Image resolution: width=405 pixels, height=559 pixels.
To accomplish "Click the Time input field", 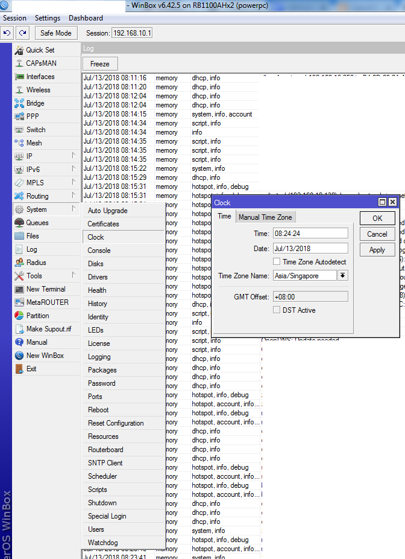I will (x=310, y=234).
